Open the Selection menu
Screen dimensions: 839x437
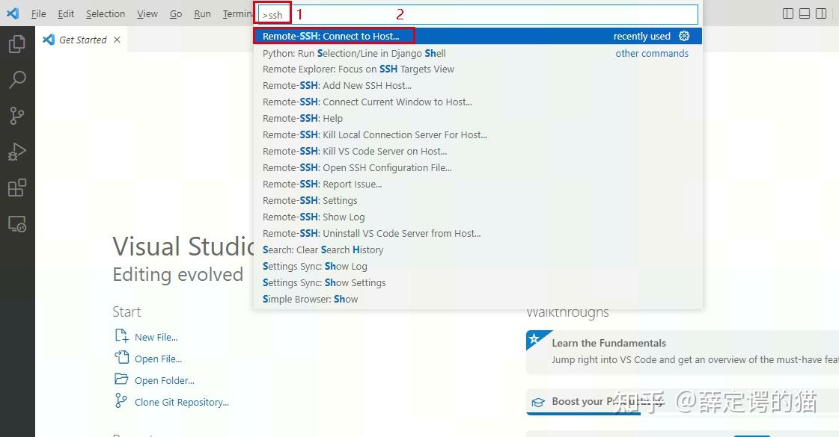click(106, 14)
